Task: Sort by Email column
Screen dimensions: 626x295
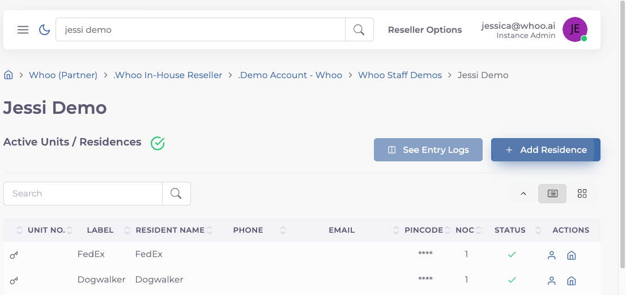Action: coord(342,230)
